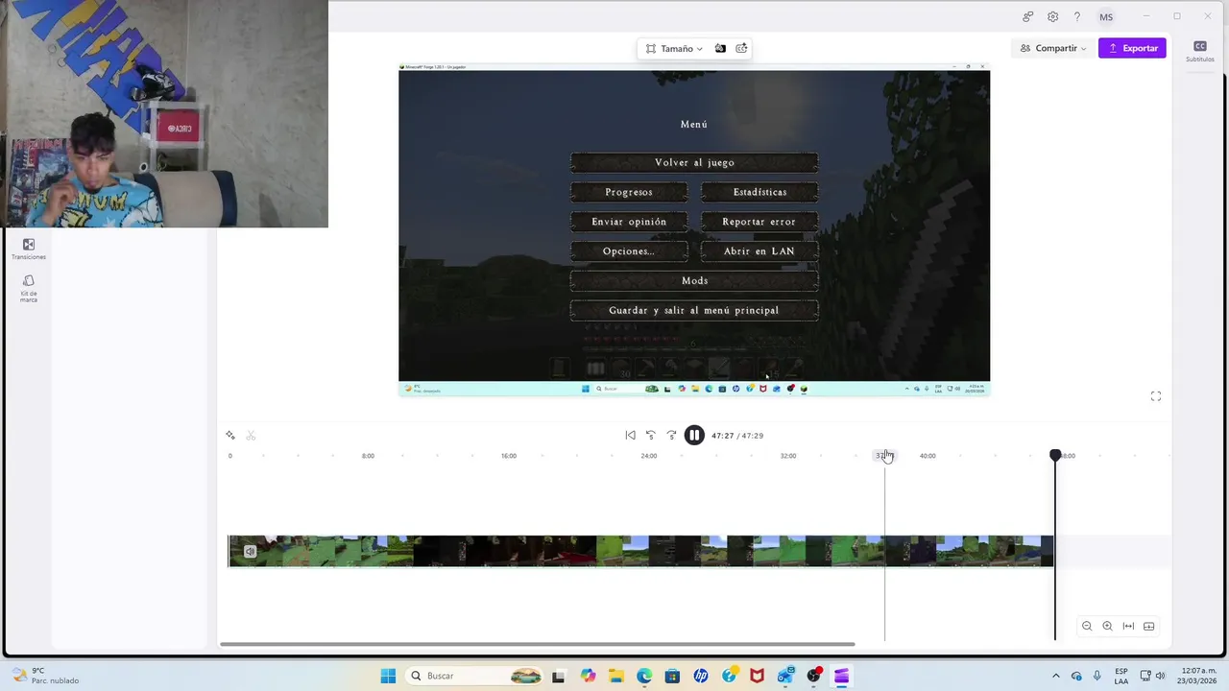Click the microphone tray icon
This screenshot has width=1229, height=691.
tap(1097, 676)
